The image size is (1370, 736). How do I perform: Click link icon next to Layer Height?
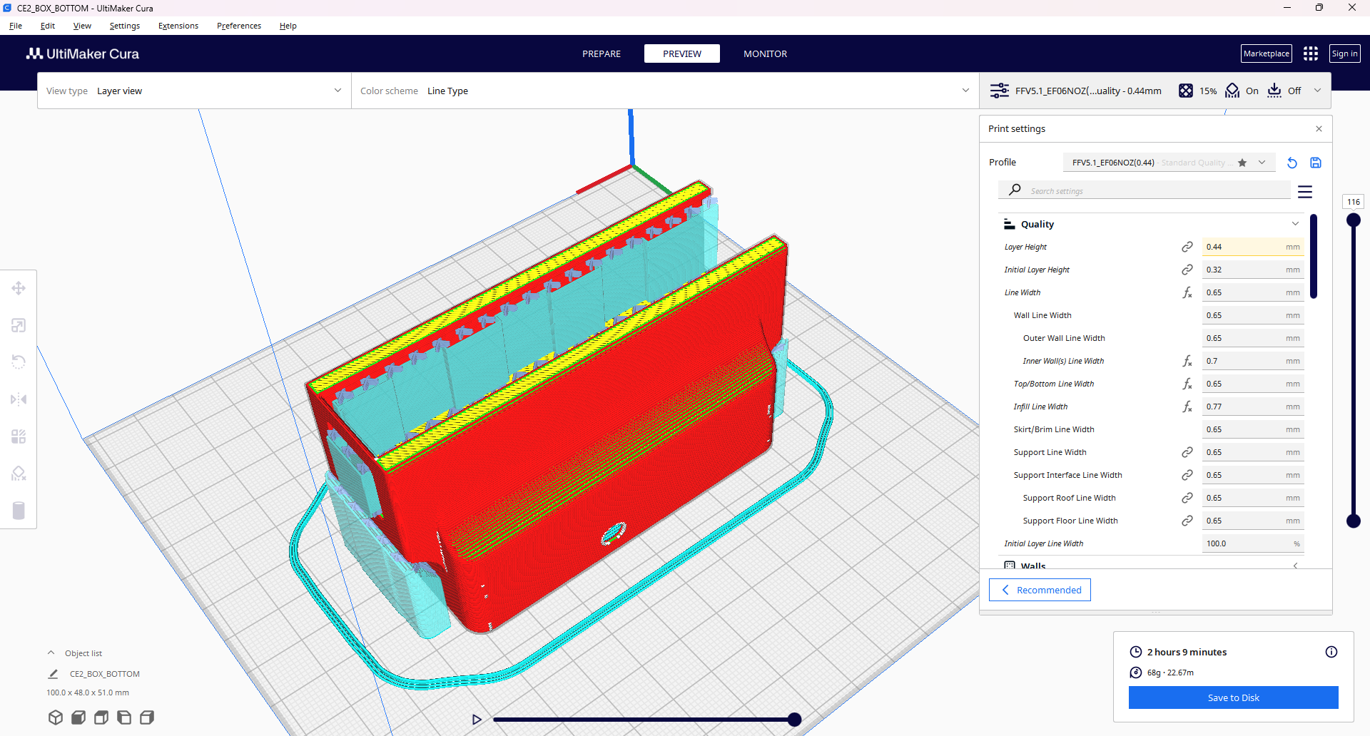tap(1187, 247)
